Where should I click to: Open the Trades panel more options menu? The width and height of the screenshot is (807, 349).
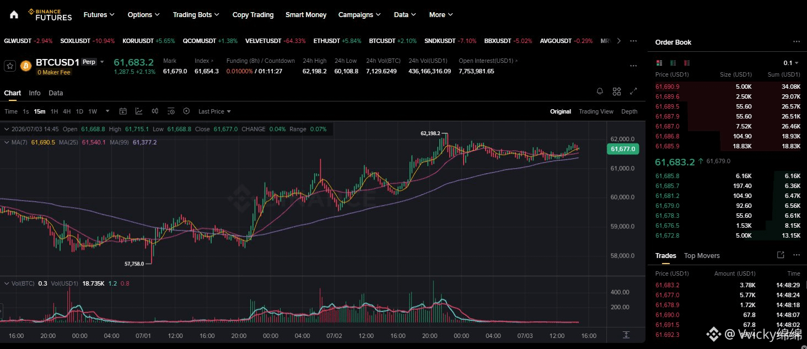pyautogui.click(x=797, y=255)
